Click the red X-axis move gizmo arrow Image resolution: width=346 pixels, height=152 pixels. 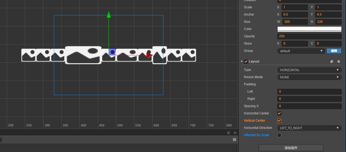click(x=150, y=55)
